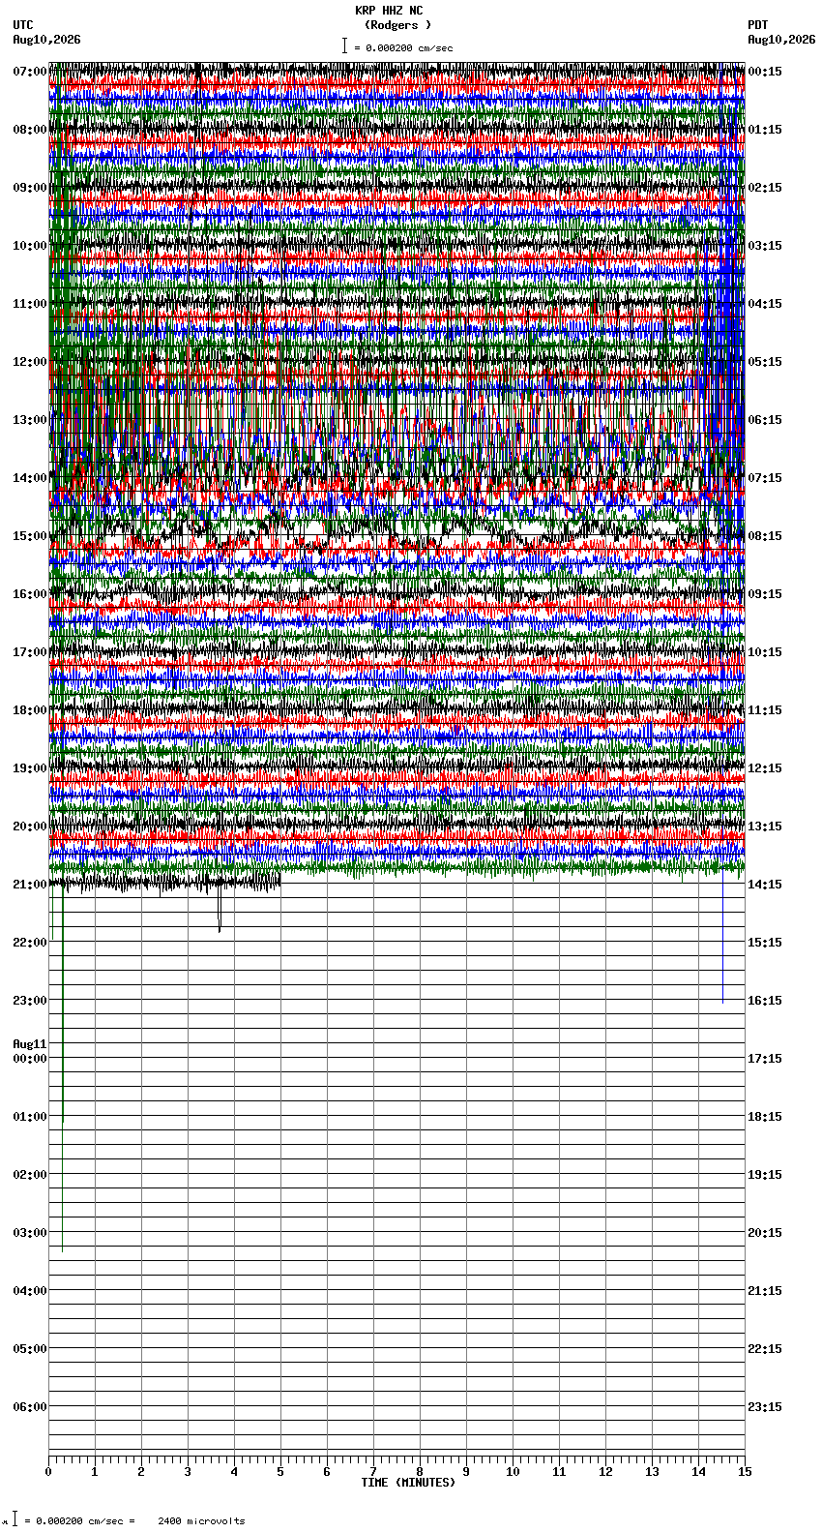Click the minute axis tick label "12"
Screen dimensions: 822x1533
605,1472
